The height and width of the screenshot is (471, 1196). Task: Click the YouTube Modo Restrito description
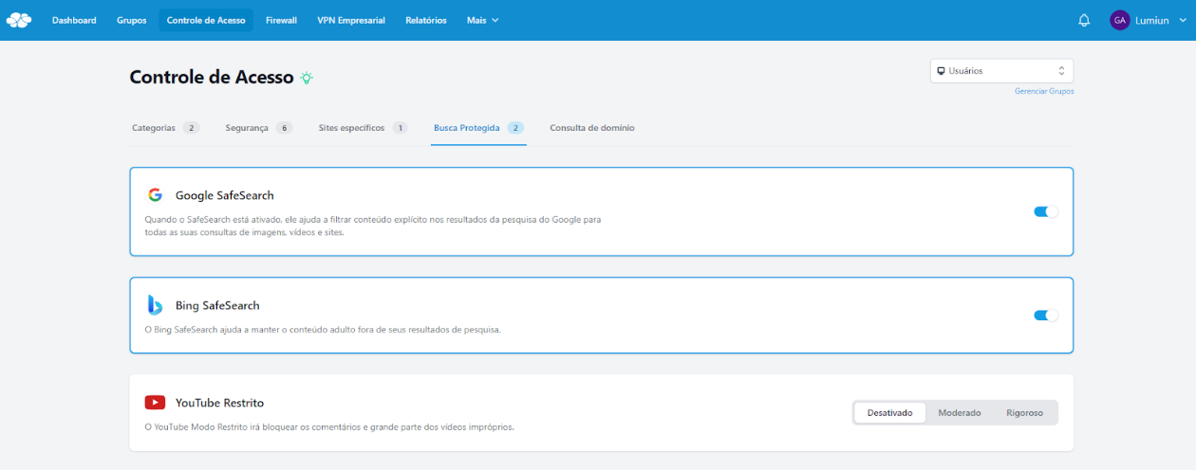coord(329,427)
